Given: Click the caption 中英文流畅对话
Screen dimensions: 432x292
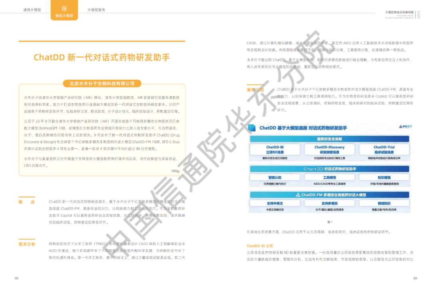Looking at the screenshot, I should [275, 209].
